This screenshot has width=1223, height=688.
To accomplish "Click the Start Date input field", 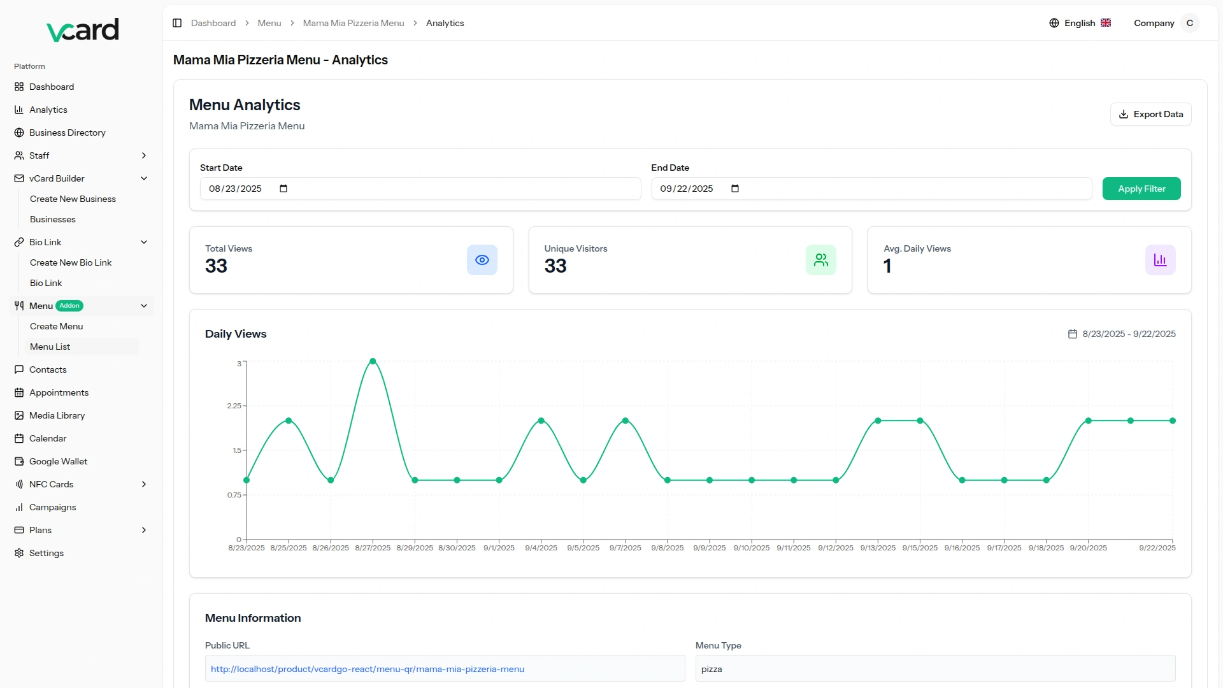I will 420,189.
